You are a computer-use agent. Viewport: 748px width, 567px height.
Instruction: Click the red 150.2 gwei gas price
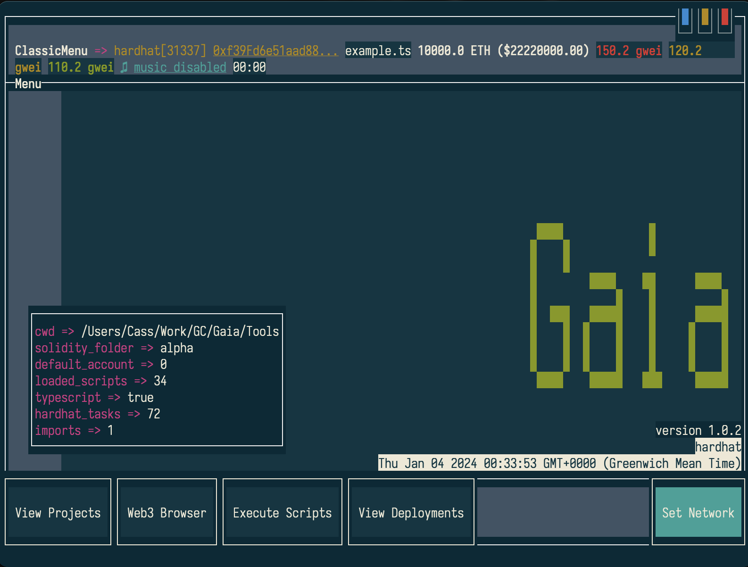[x=629, y=50]
